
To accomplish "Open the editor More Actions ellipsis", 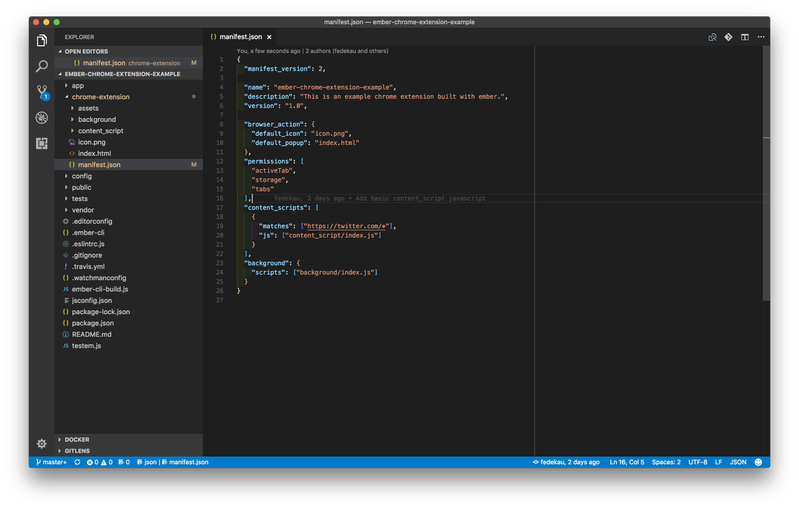I will click(761, 37).
